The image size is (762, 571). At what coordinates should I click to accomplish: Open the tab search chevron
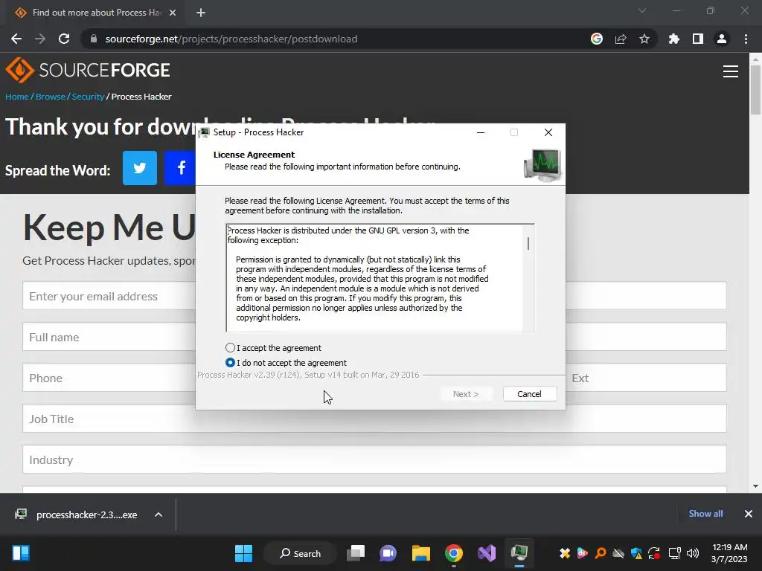tap(642, 10)
